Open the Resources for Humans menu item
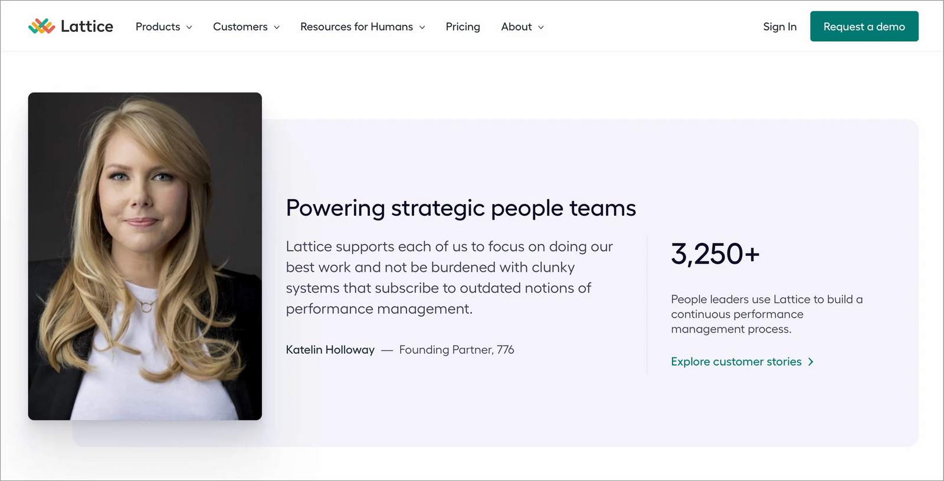Image resolution: width=944 pixels, height=481 pixels. click(x=356, y=27)
